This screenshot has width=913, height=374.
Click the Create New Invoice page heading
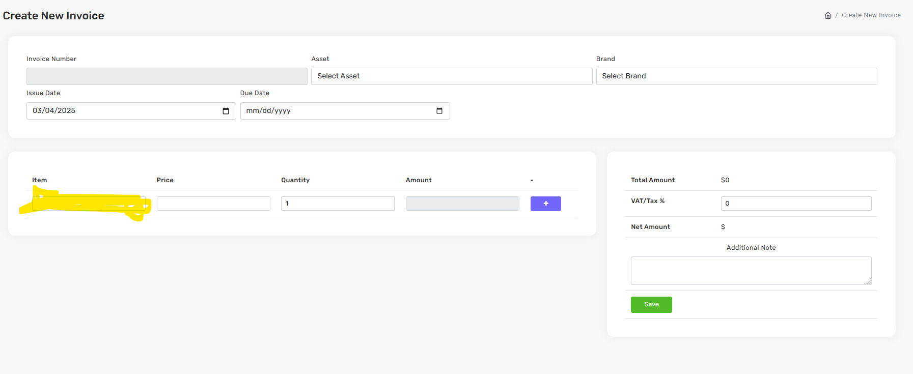(x=53, y=16)
